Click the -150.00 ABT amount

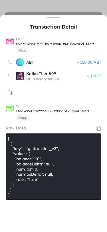tap(89, 62)
